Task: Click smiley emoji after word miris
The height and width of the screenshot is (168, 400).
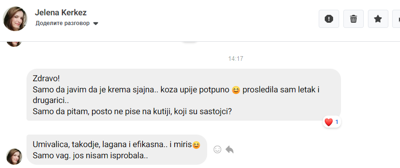Action: coord(196,145)
